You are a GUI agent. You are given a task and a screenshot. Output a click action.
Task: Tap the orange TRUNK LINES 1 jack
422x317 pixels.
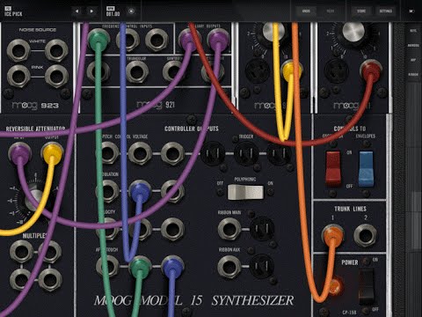[332, 235]
